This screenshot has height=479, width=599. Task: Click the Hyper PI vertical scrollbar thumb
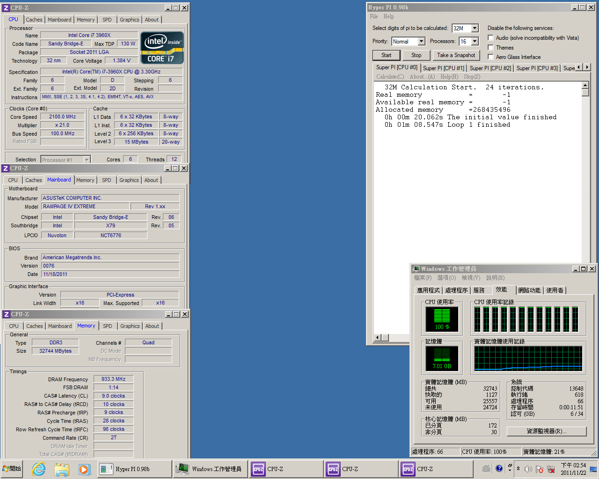[x=585, y=92]
